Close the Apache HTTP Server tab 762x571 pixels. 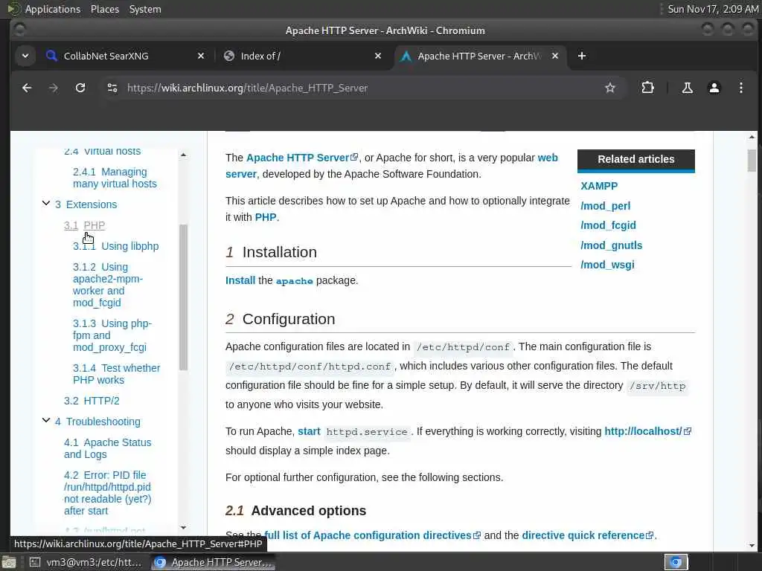[x=555, y=57]
